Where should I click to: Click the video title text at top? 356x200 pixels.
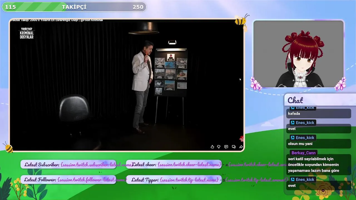pyautogui.click(x=57, y=20)
